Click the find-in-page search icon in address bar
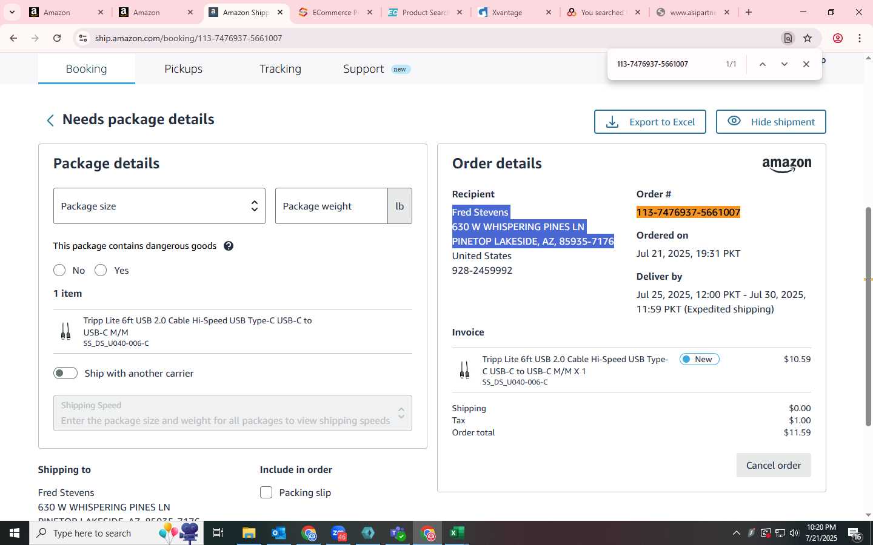873x545 pixels. 788,38
